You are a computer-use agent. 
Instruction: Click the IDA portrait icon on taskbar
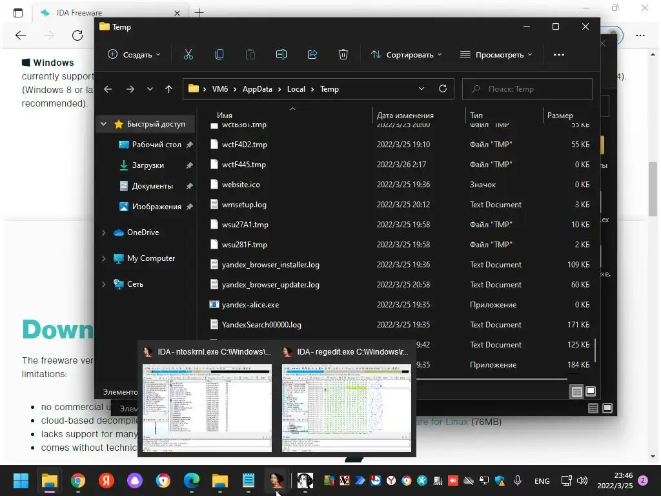[x=276, y=480]
